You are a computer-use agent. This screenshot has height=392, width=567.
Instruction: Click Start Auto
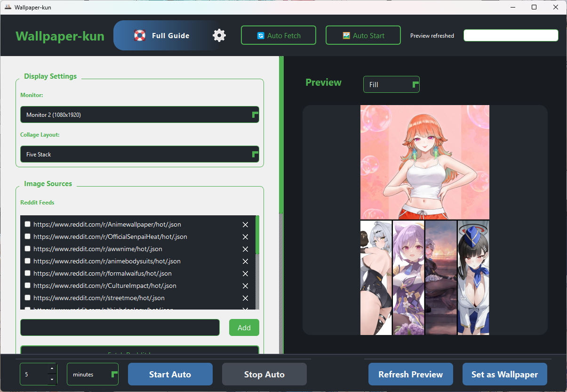[170, 374]
